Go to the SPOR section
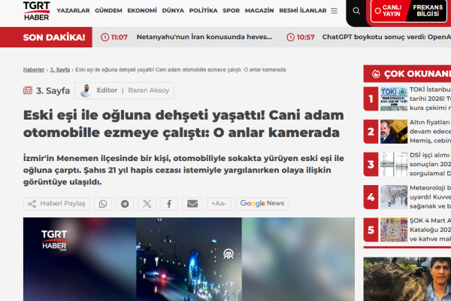The image size is (451, 301). 231,11
